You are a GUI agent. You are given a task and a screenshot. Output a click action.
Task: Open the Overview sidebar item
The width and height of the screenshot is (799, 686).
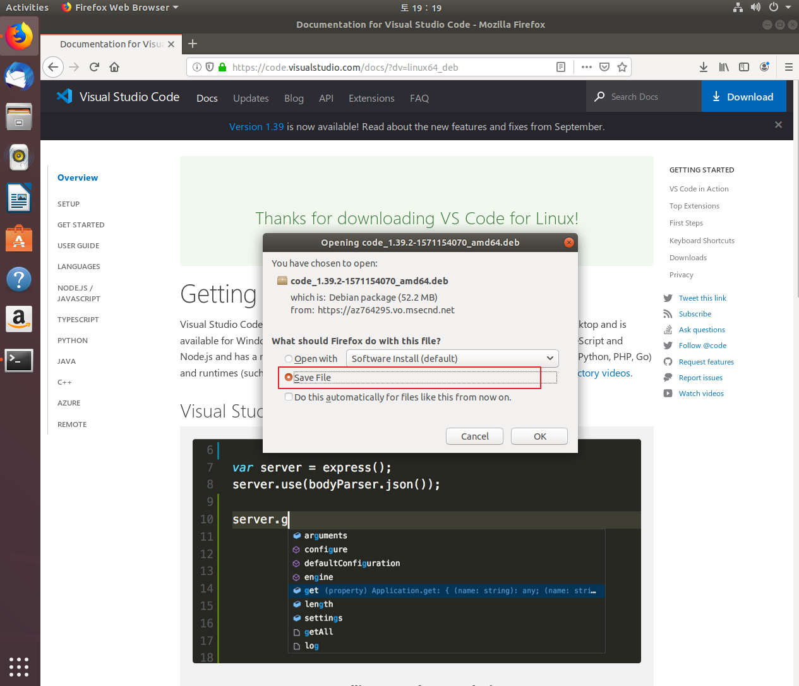coord(78,178)
